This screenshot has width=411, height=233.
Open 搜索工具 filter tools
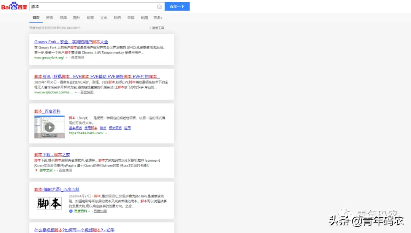tap(156, 28)
